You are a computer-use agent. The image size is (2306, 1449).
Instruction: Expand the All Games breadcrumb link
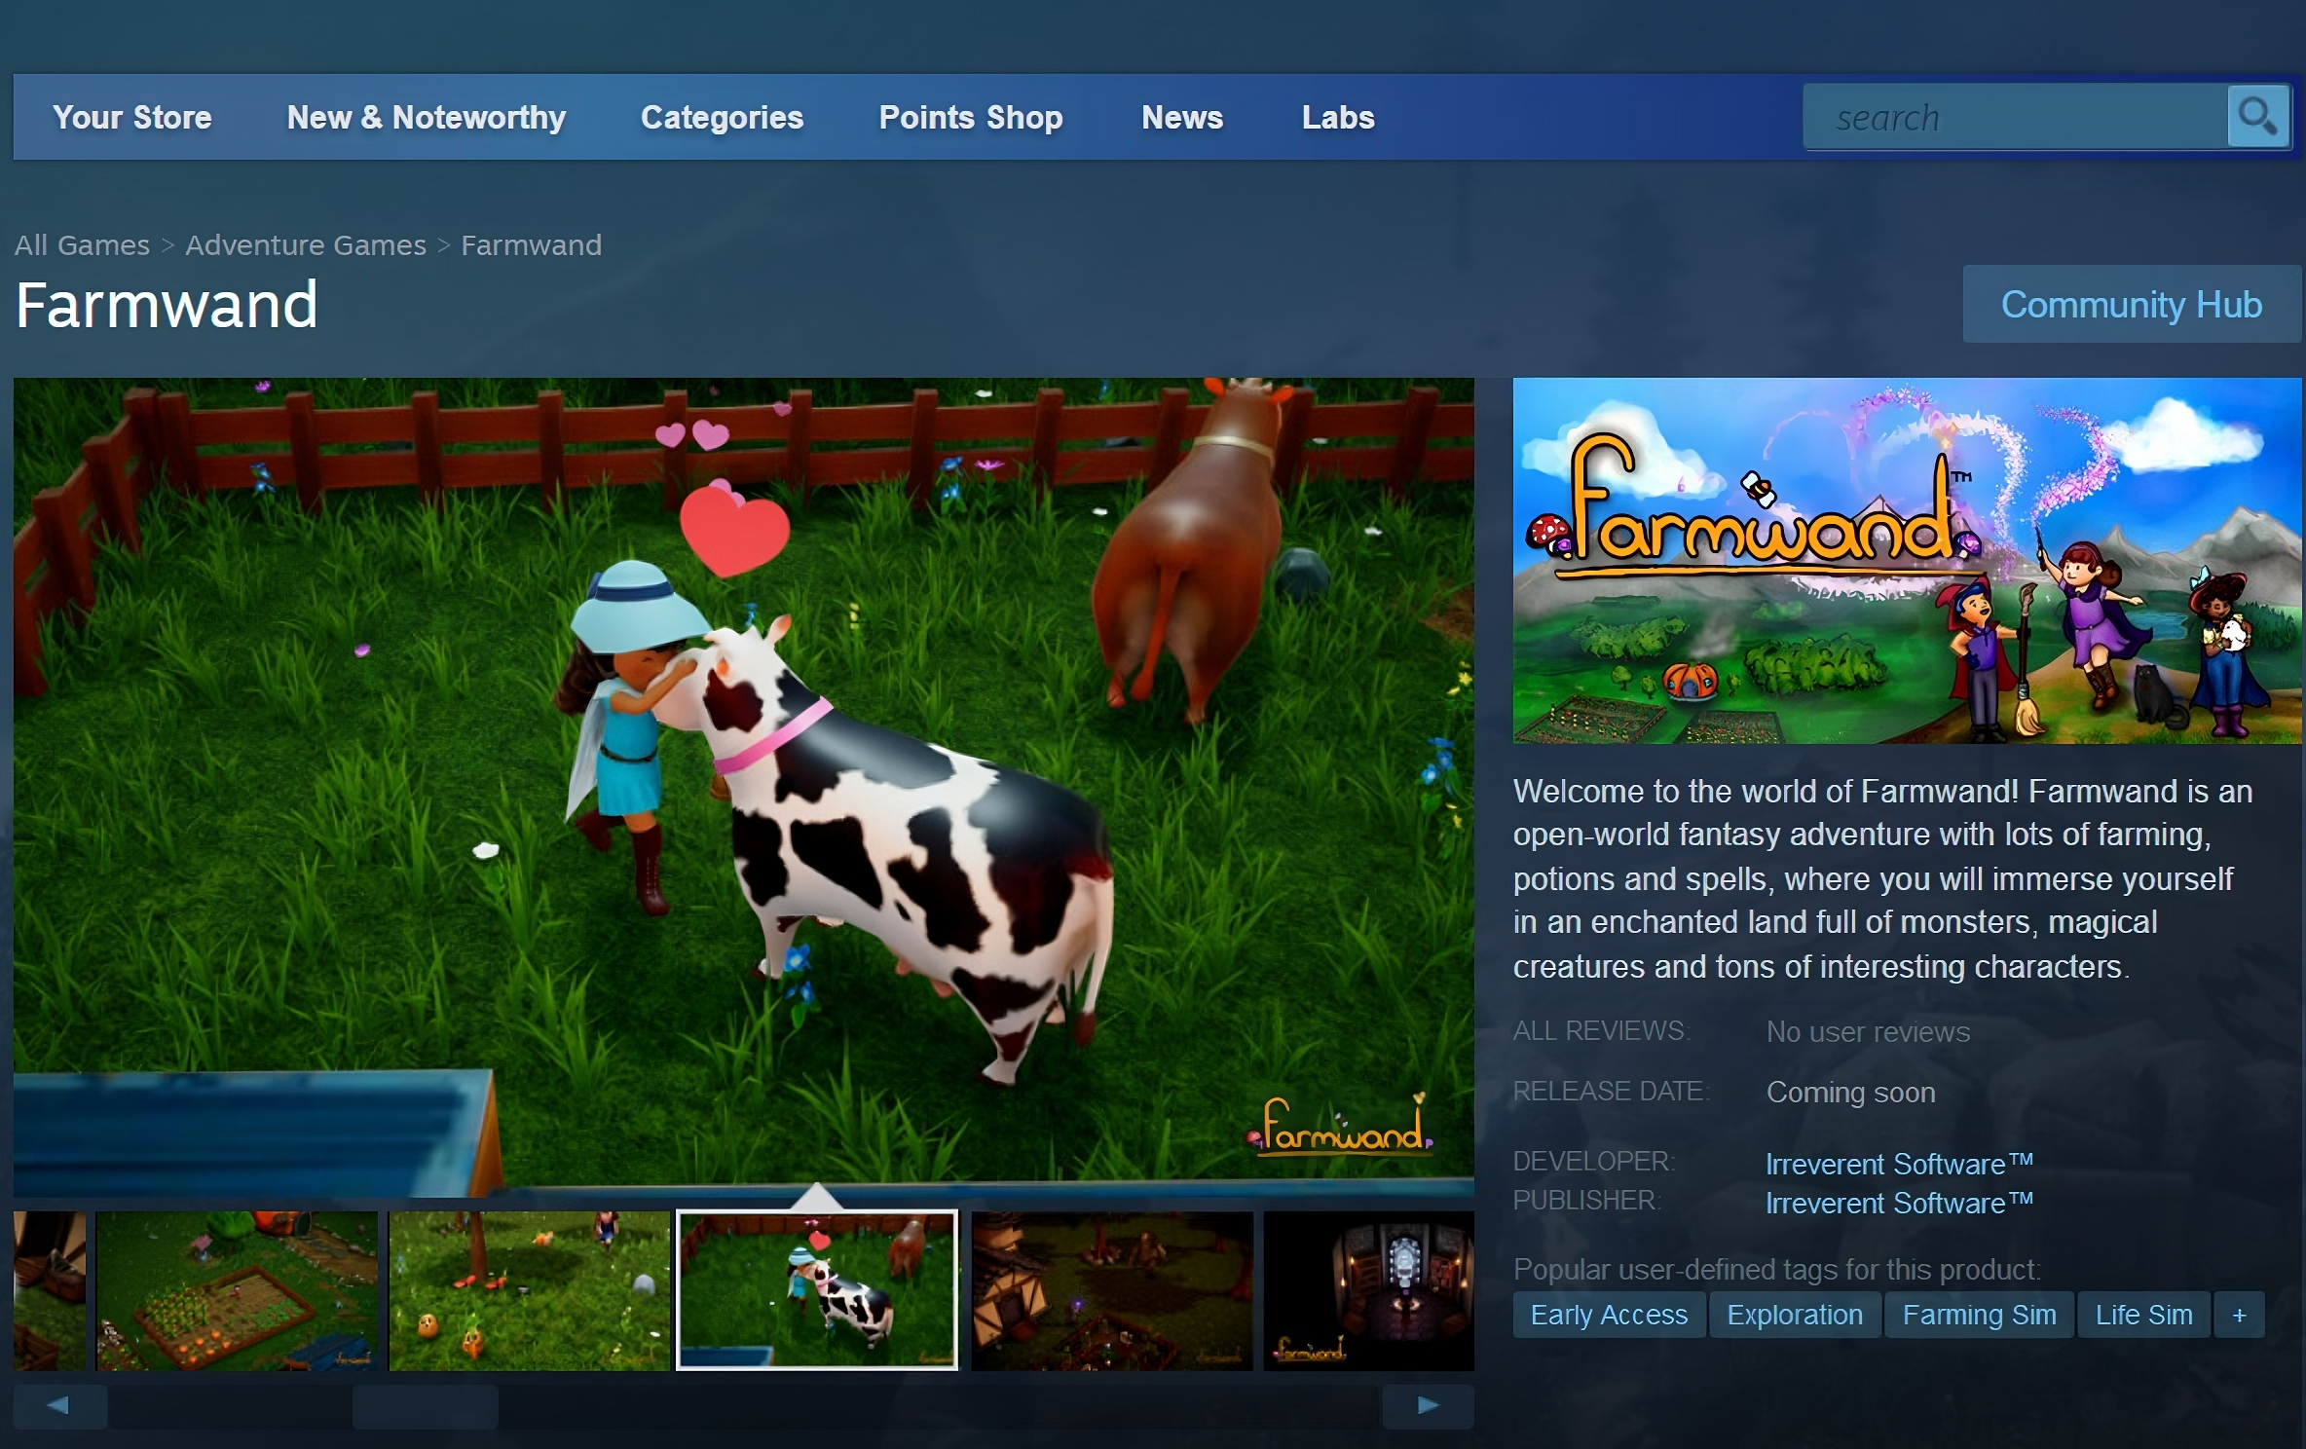point(82,247)
